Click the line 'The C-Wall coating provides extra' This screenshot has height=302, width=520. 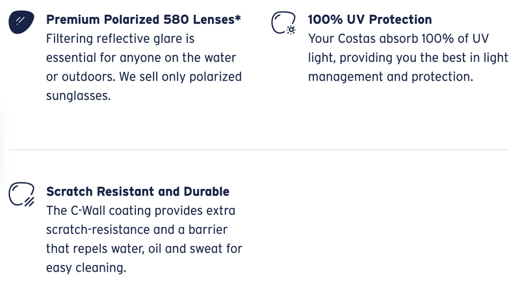pyautogui.click(x=140, y=210)
